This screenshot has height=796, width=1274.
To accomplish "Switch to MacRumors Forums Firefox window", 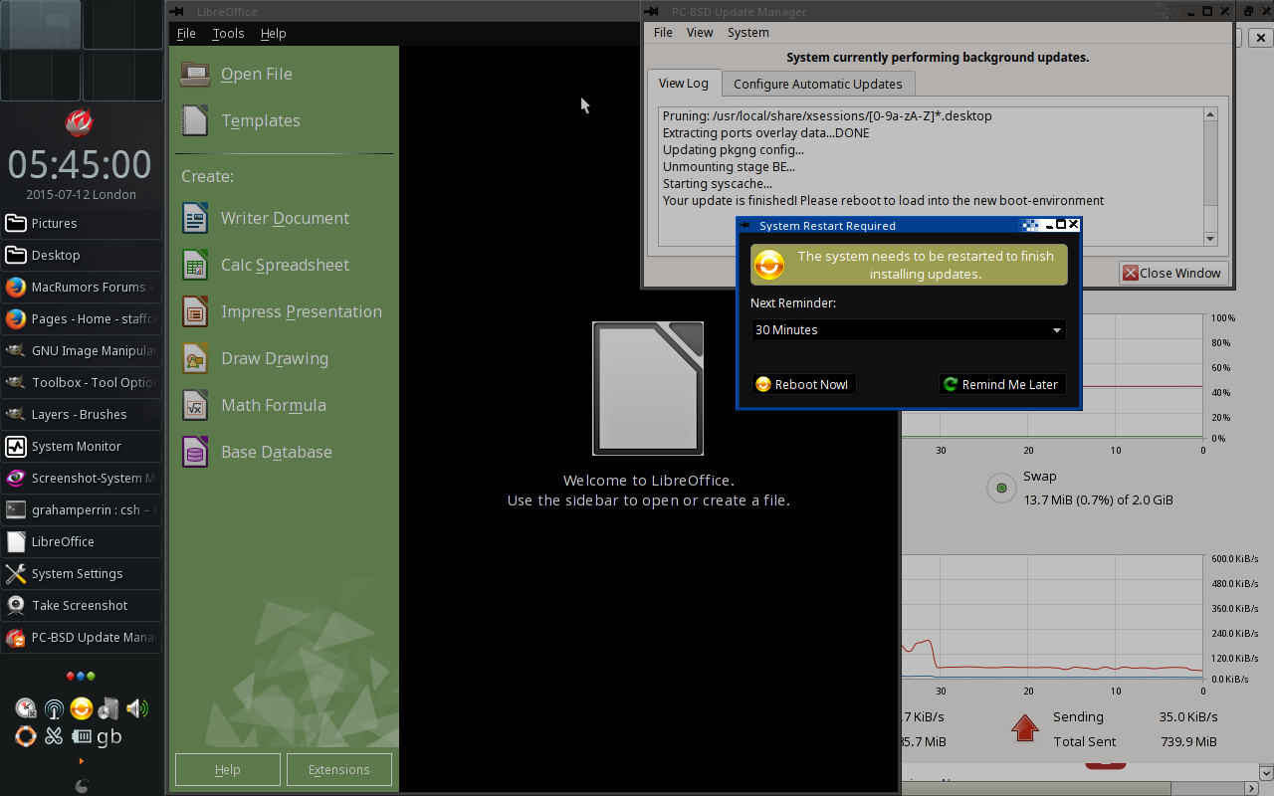I will tap(81, 288).
